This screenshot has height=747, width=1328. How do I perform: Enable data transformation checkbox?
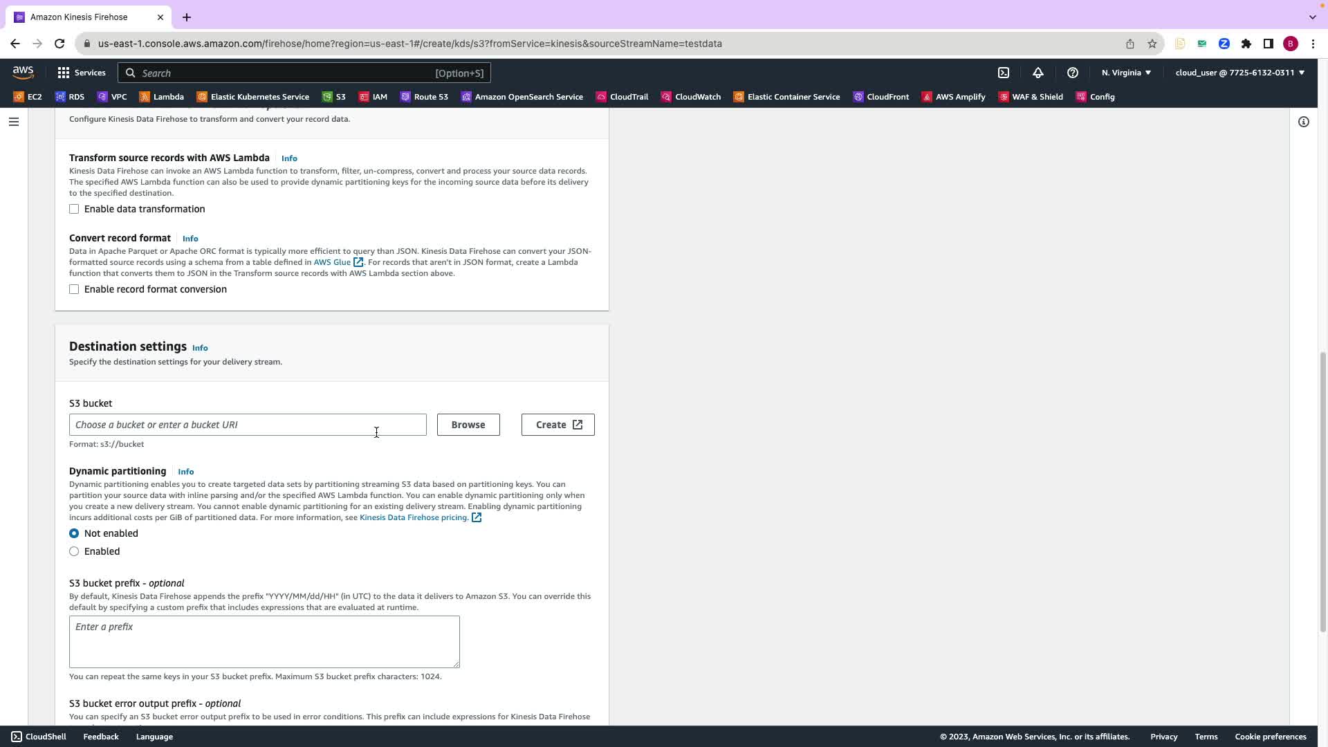coord(74,209)
